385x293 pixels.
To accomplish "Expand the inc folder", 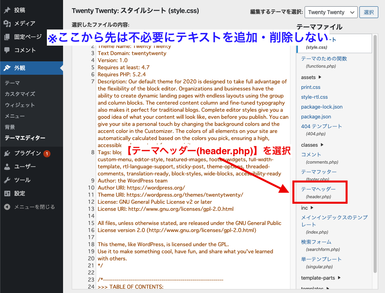I will (307, 208).
